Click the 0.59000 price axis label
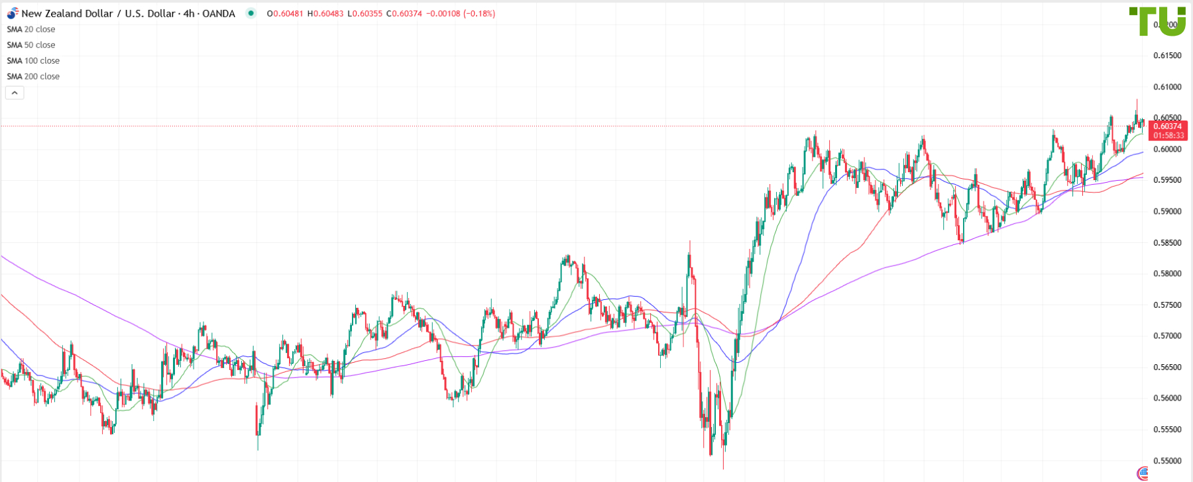 pos(1167,212)
